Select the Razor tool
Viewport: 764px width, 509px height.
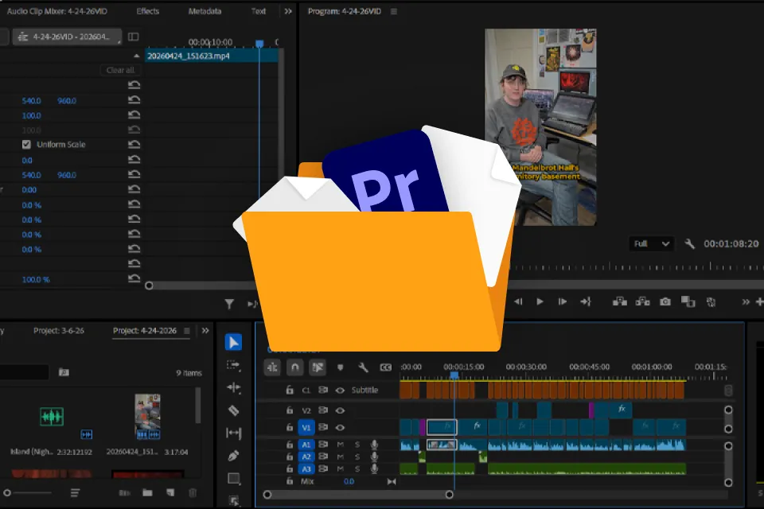[x=234, y=410]
